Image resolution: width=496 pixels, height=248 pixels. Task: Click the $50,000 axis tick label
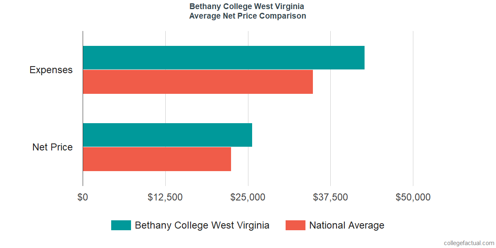(x=413, y=197)
